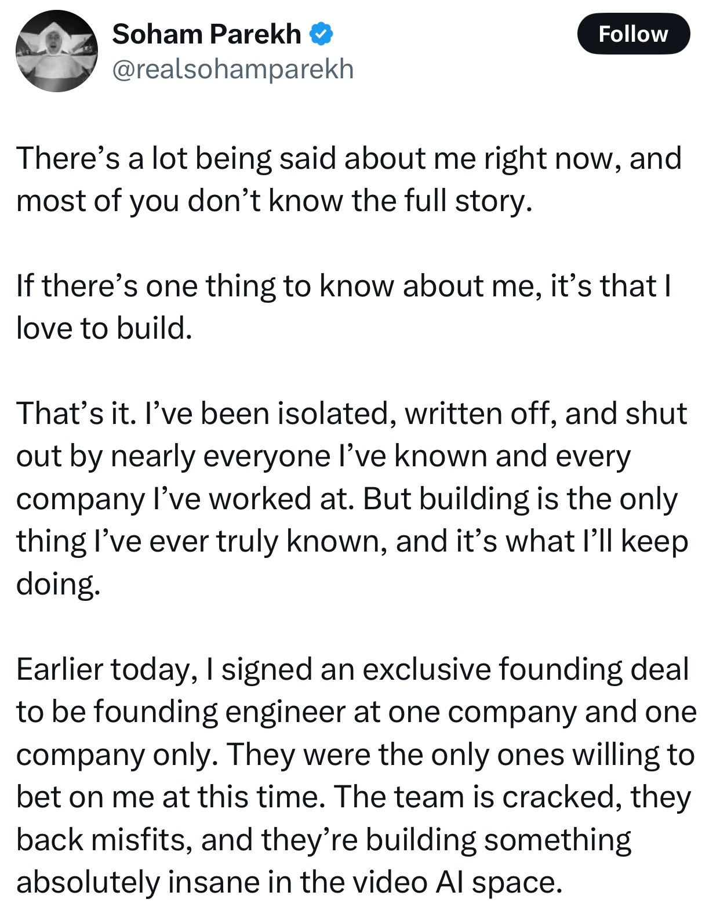Click the phrase "But building is the only"
The width and height of the screenshot is (720, 921).
520,499
